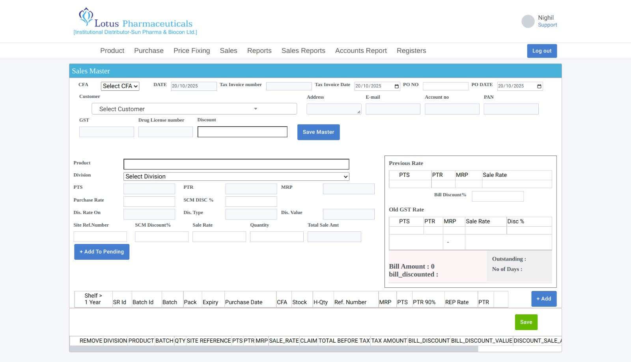Screen dimensions: 631x362
Task: Click the Support link under Nighil
Action: (547, 25)
